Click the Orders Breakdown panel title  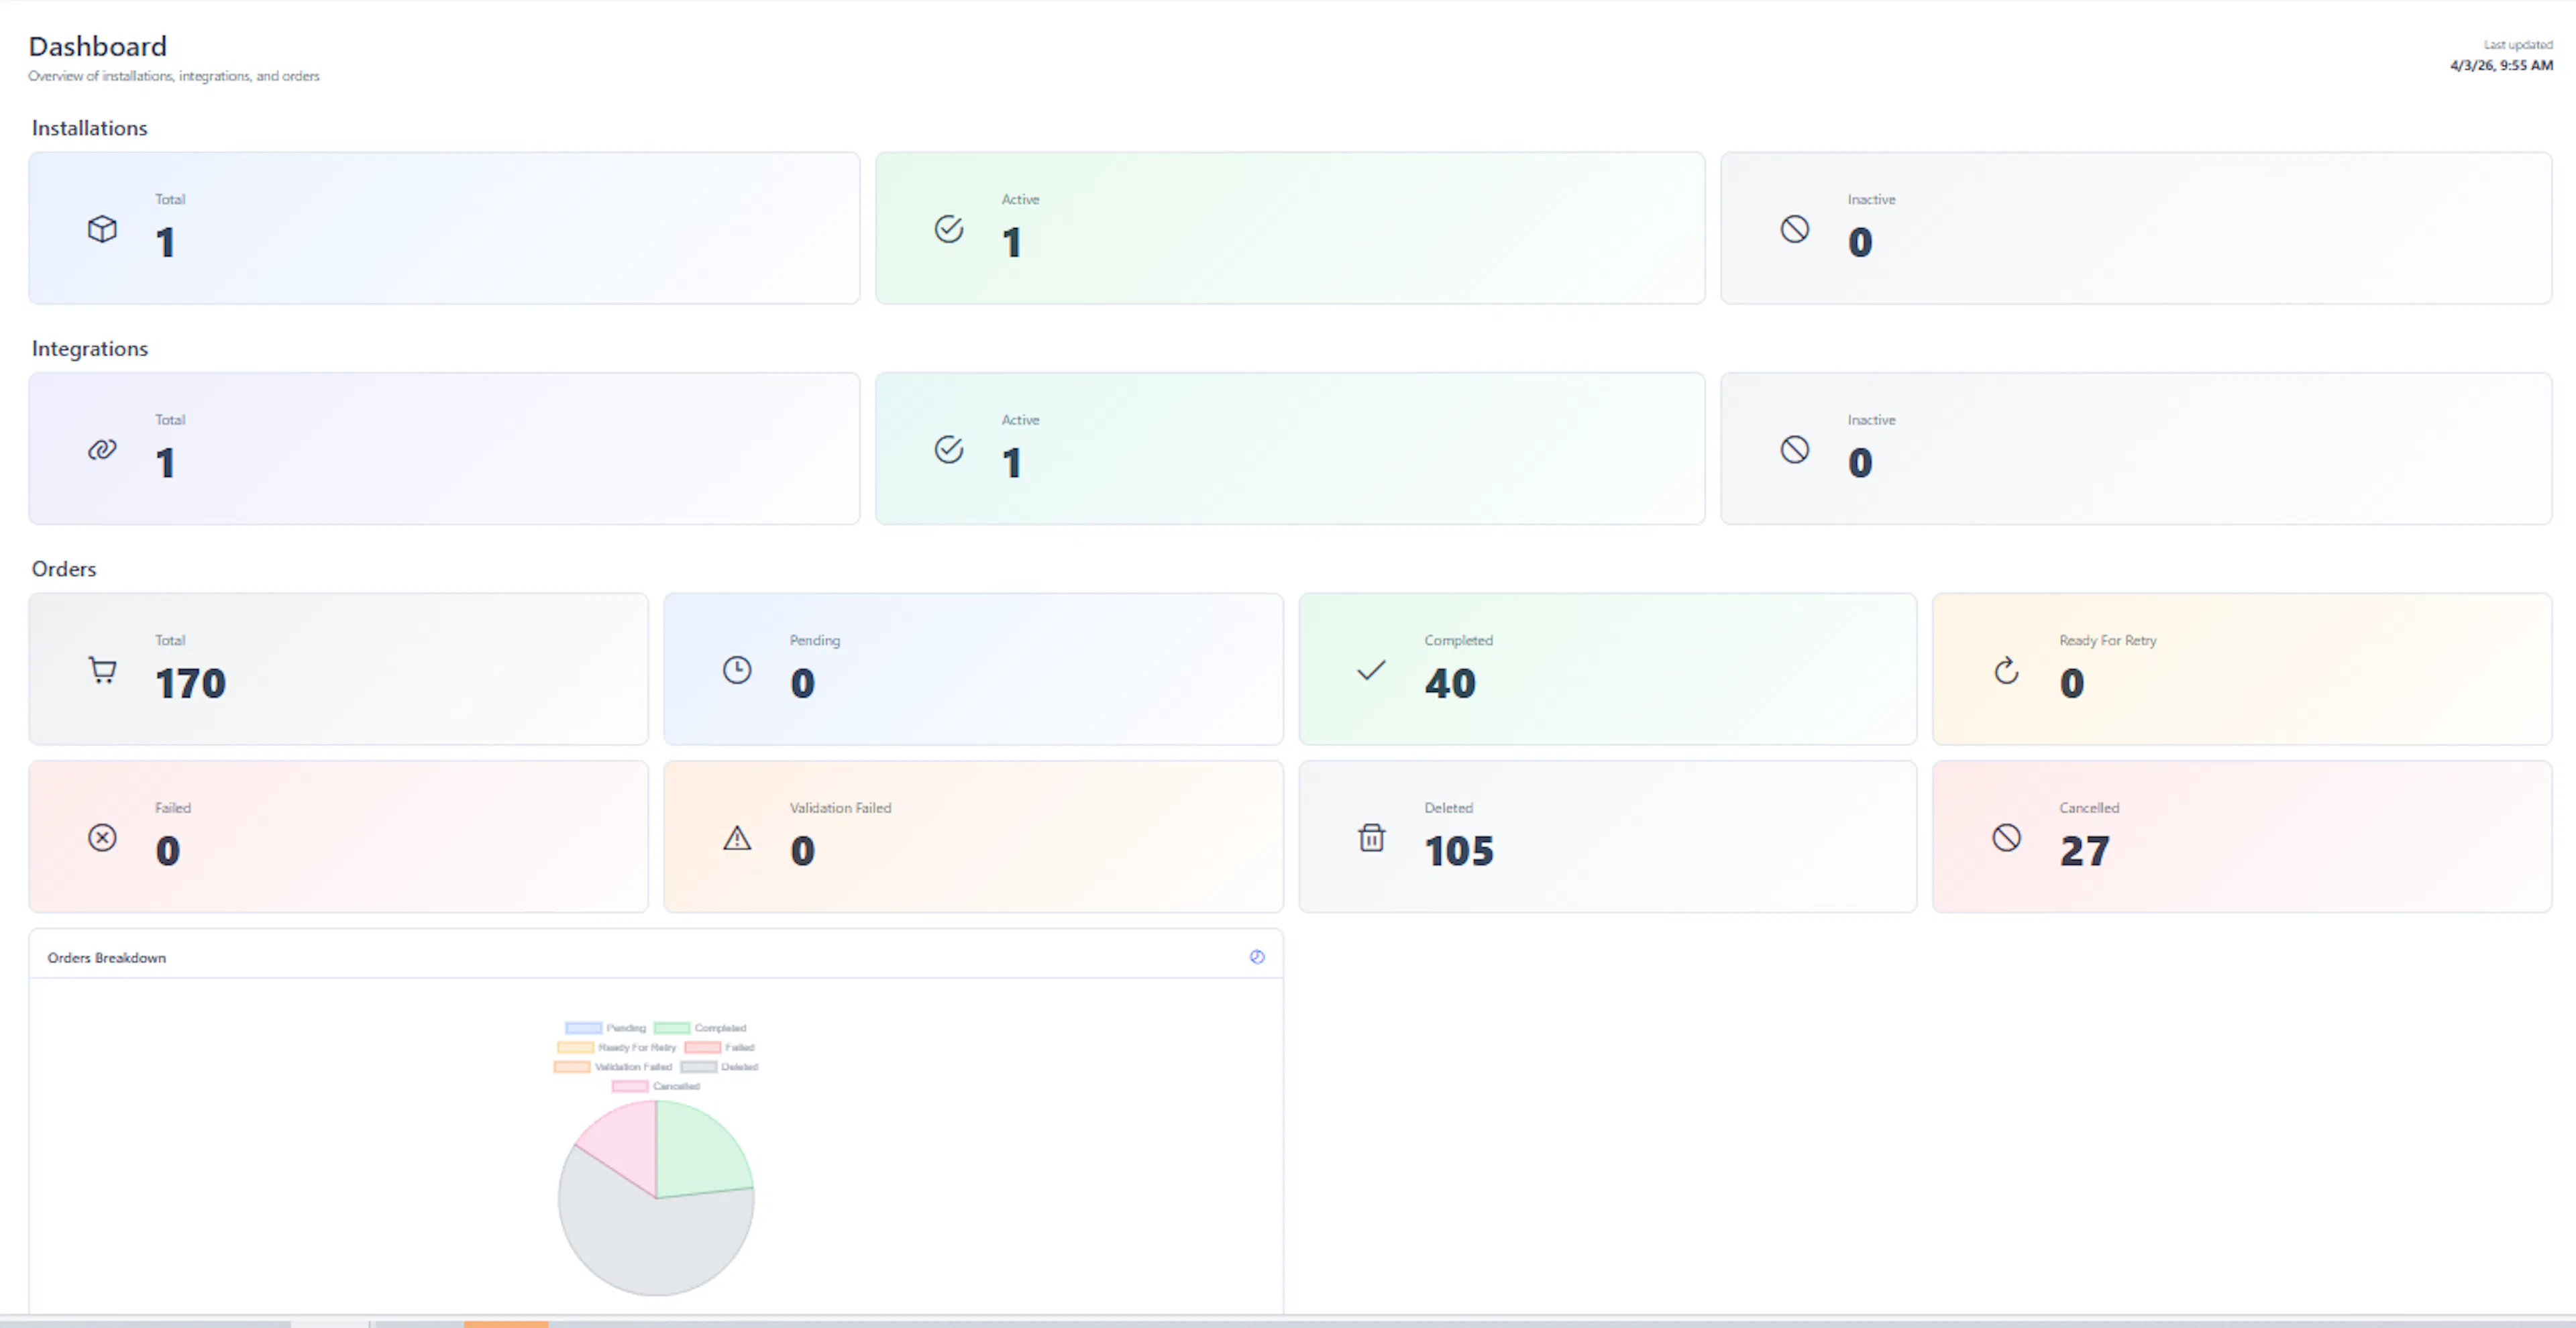click(106, 958)
